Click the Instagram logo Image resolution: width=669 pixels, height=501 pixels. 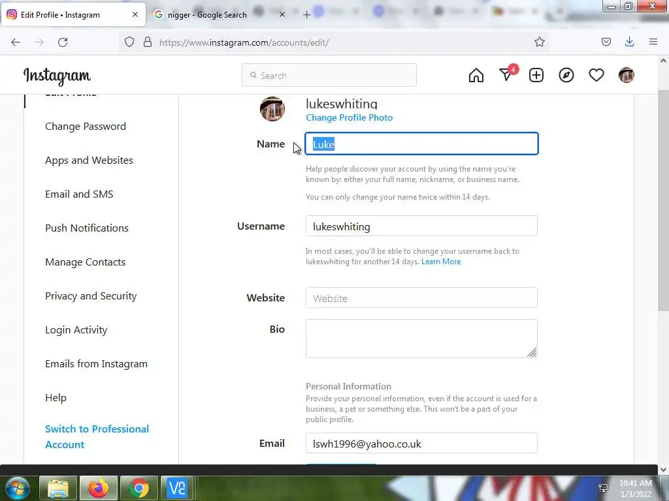(x=57, y=76)
